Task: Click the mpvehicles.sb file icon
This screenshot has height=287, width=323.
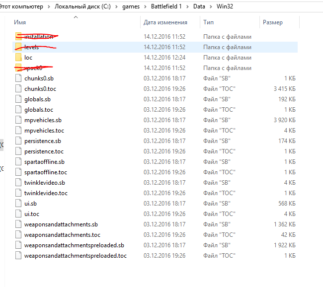Action: [x=18, y=120]
